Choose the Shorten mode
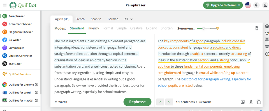 tap(166, 28)
